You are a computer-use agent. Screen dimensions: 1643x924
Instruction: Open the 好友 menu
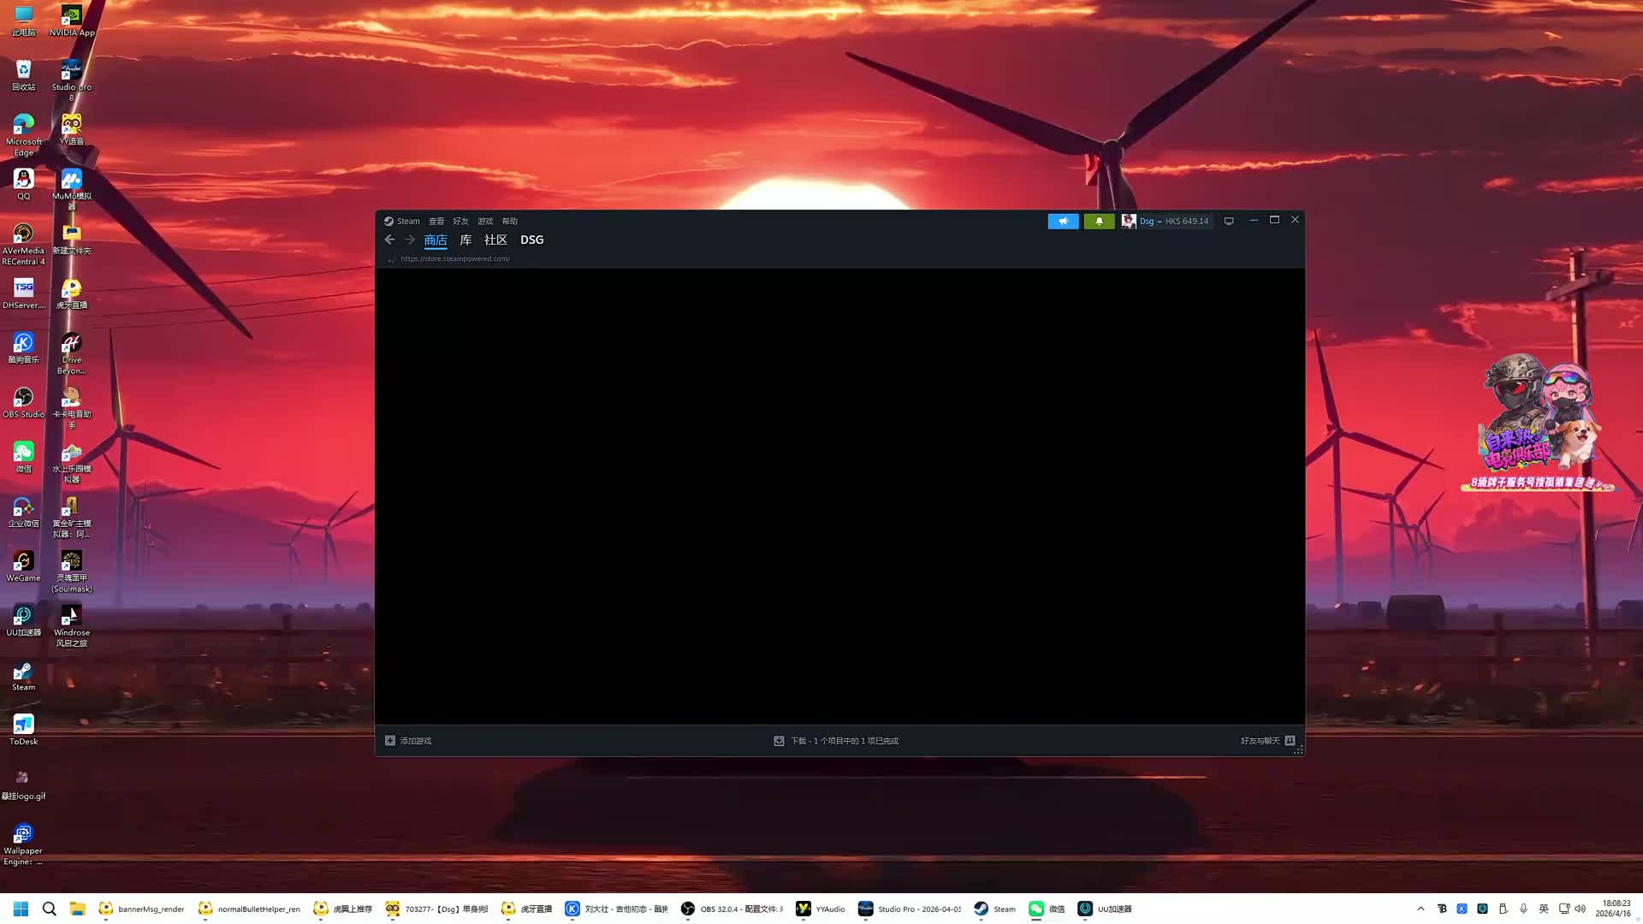460,221
